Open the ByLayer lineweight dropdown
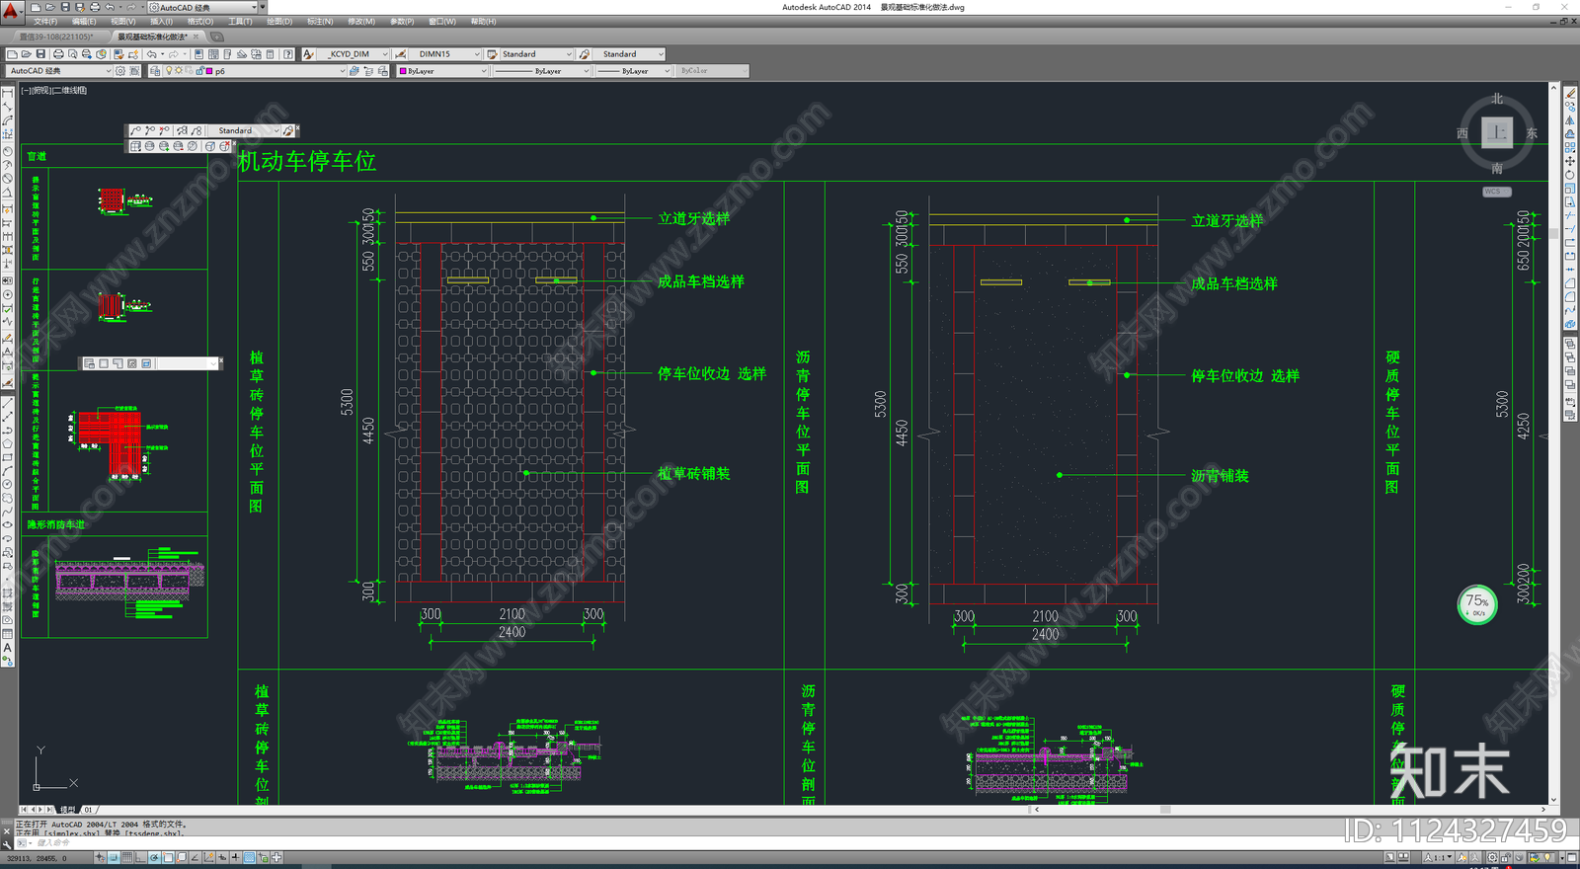 tap(632, 71)
